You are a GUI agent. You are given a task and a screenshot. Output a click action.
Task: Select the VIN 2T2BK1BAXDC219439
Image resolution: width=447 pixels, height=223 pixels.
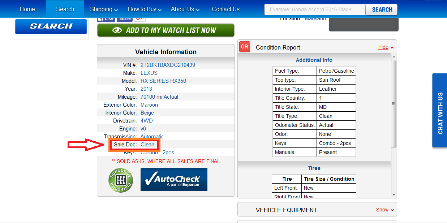tap(168, 65)
